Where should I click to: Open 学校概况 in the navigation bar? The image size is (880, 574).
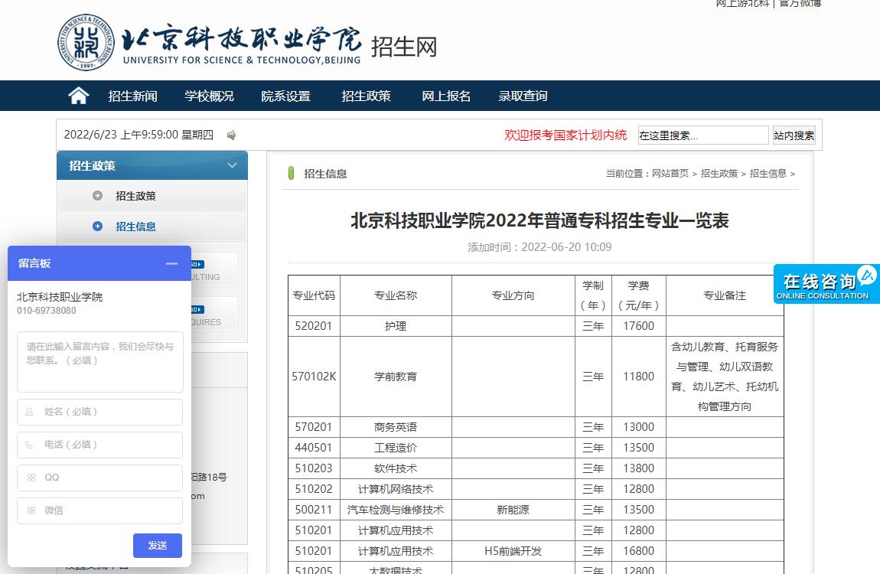coord(210,96)
